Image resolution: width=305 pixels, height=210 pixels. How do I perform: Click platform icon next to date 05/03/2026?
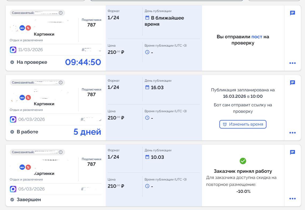[13, 189]
